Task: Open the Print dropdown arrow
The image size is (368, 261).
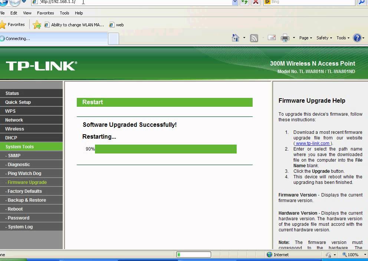Action: click(294, 38)
